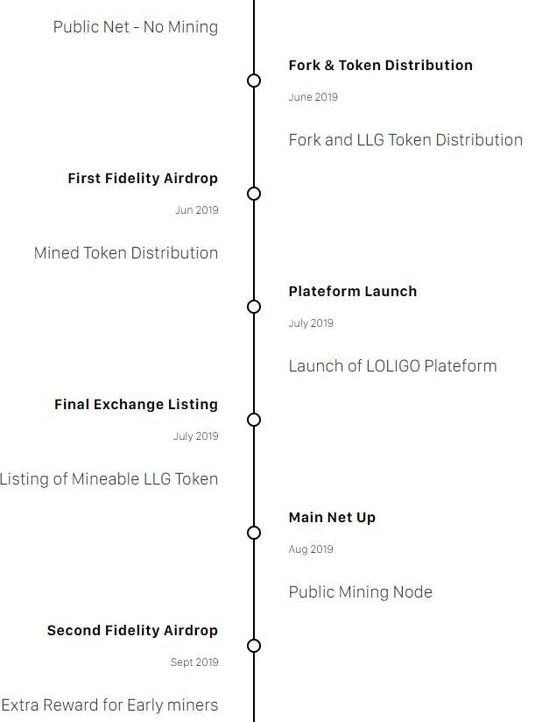This screenshot has width=535, height=722.
Task: Click the Fork & Token Distribution timeline marker
Action: click(x=254, y=81)
